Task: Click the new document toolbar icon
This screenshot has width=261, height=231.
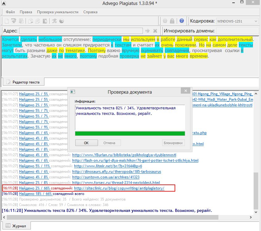Action: point(7,21)
